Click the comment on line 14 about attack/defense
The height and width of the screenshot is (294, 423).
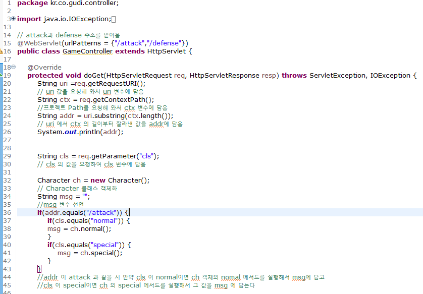point(69,35)
